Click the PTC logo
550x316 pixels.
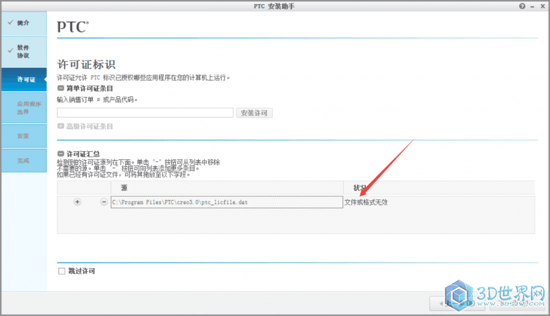point(73,27)
